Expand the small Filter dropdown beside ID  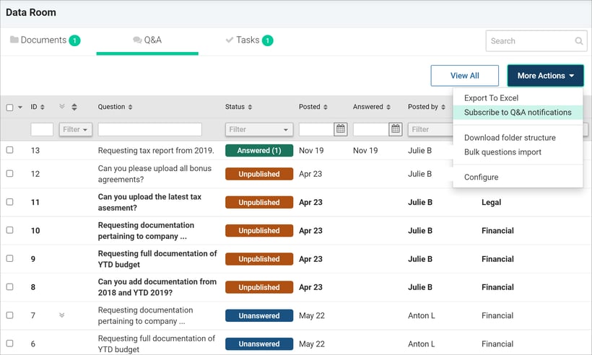click(x=75, y=130)
